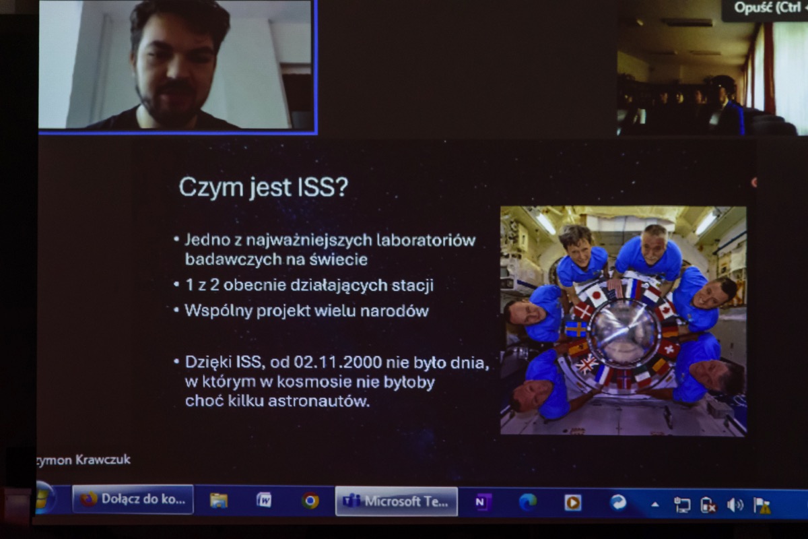The image size is (808, 539).
Task: Select the presenter's webcam video tile
Action: [x=176, y=65]
